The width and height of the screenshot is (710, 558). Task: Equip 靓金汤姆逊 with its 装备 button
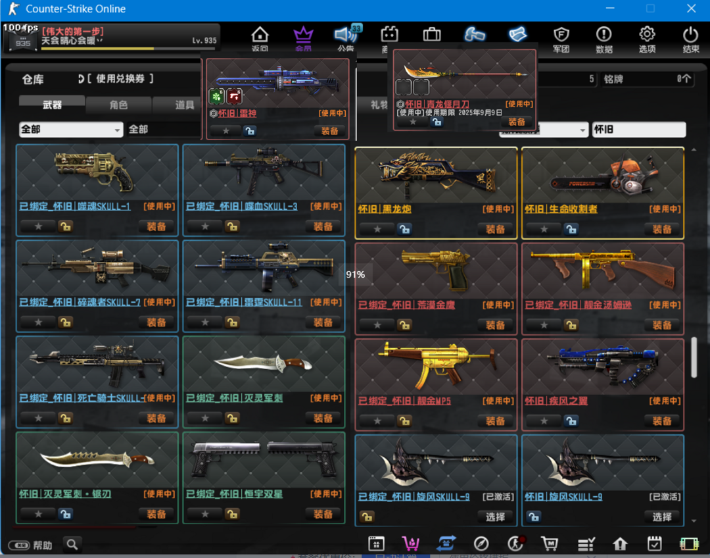pyautogui.click(x=661, y=324)
